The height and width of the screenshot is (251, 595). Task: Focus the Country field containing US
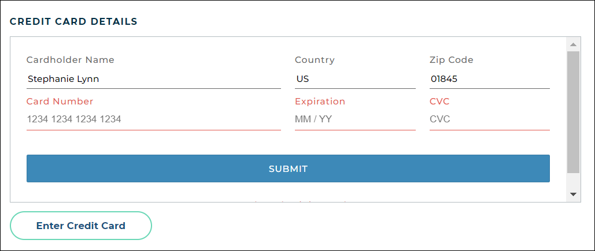(x=354, y=79)
